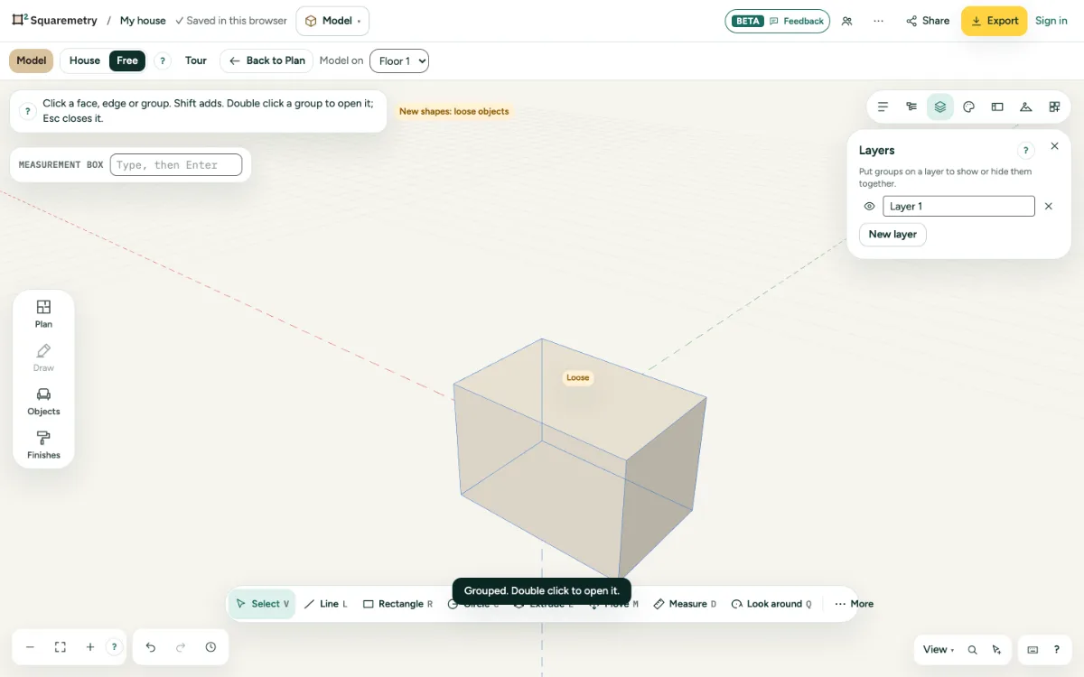Click the Plan tool in left sidebar
The image size is (1084, 677).
[43, 314]
